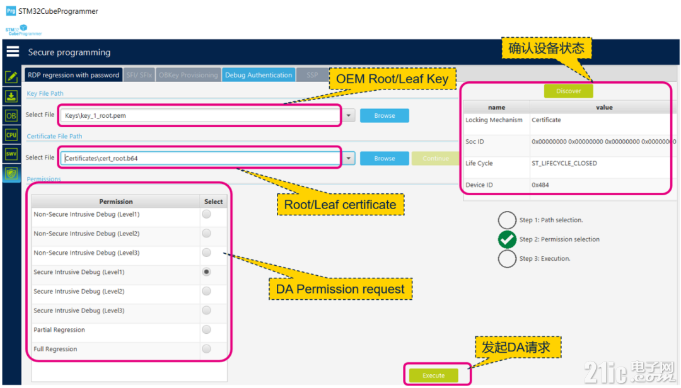Image resolution: width=681 pixels, height=388 pixels.
Task: Click the Soc ID row name
Action: (x=475, y=142)
